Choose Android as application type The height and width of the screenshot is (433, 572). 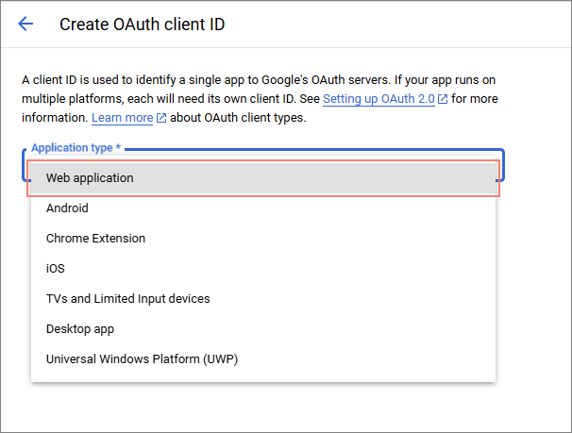67,208
